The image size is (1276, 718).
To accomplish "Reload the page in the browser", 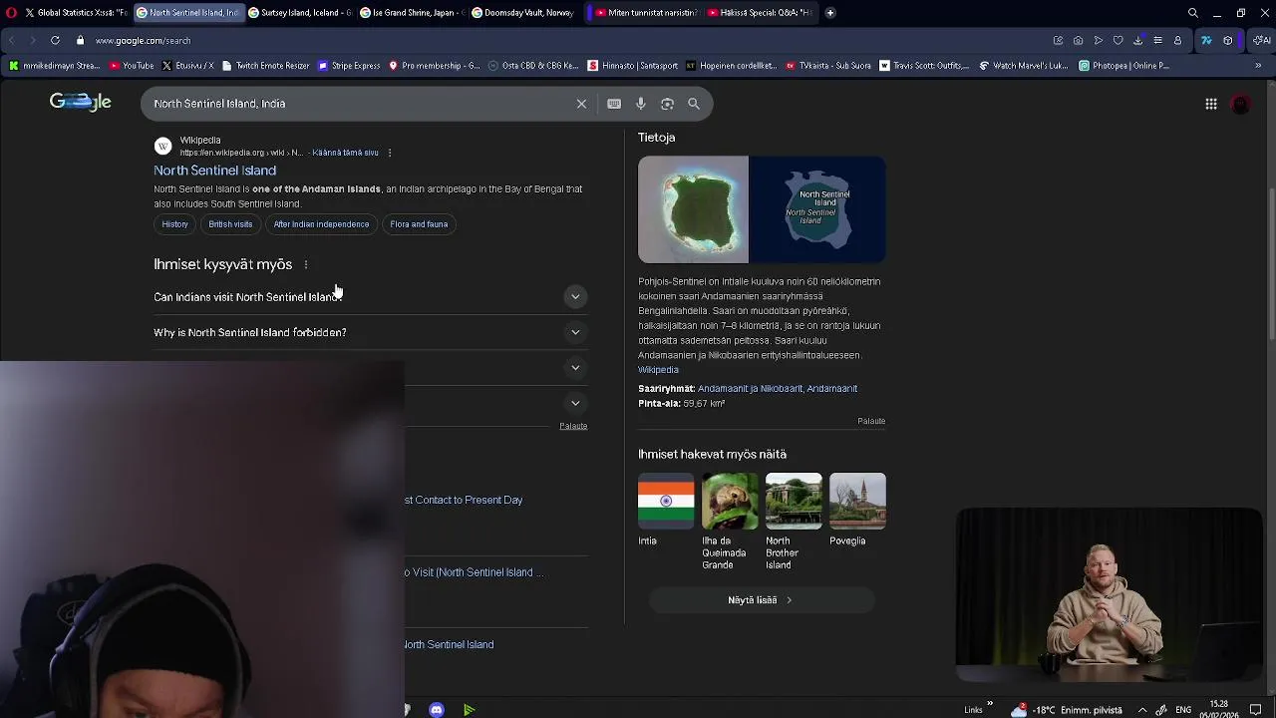I will click(55, 41).
